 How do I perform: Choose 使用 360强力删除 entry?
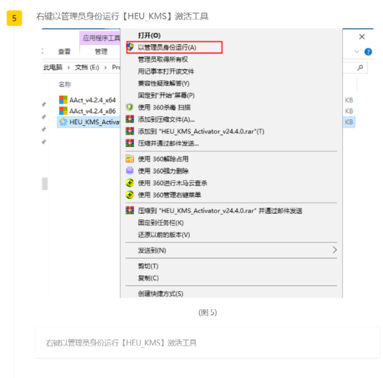point(163,171)
